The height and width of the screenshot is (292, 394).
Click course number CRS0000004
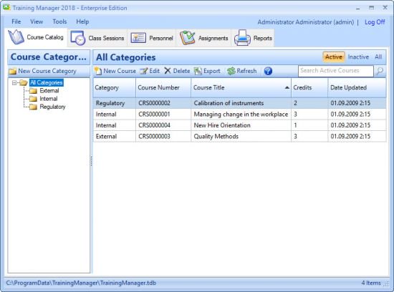(x=154, y=125)
